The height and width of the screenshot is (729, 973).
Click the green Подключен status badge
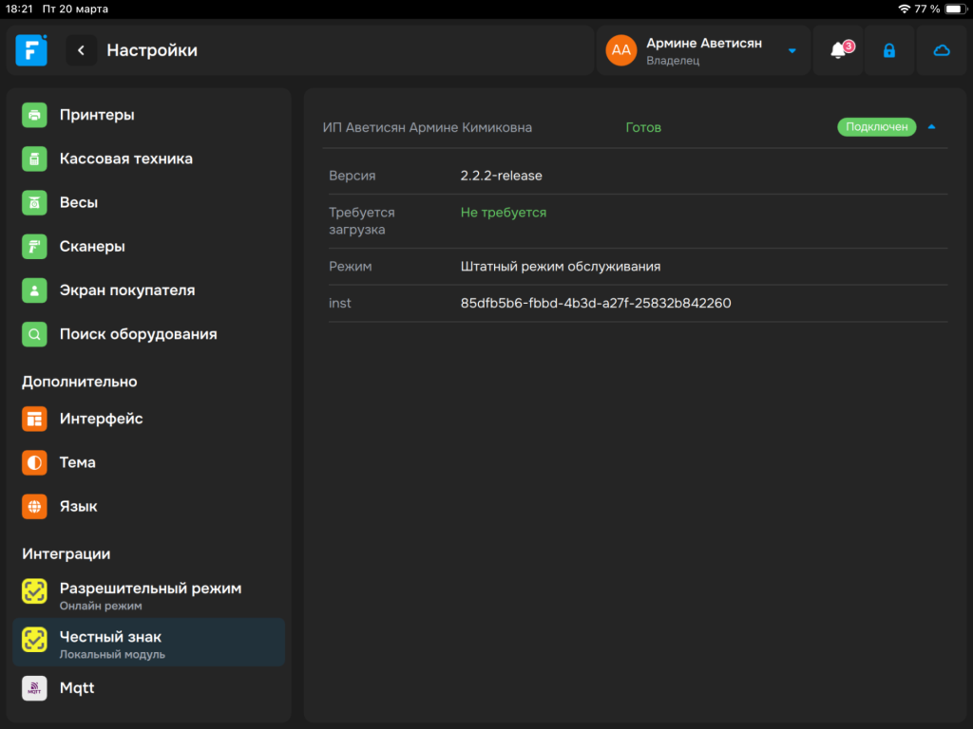point(876,127)
